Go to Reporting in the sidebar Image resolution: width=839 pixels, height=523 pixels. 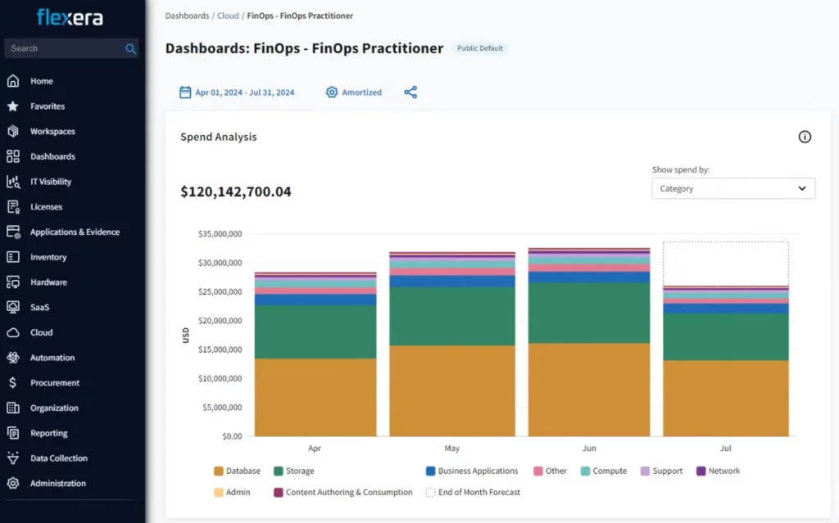[x=49, y=433]
